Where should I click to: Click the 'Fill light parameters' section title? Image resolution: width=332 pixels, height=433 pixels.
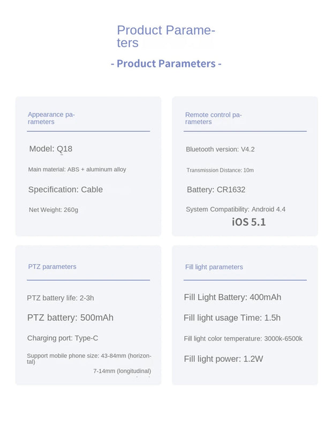pos(214,267)
